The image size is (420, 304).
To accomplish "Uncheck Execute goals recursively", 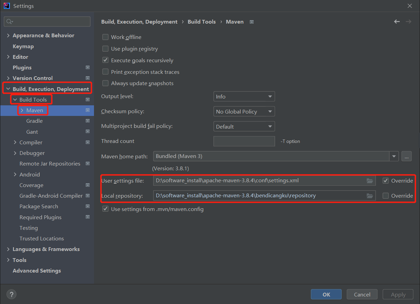I will pyautogui.click(x=106, y=60).
